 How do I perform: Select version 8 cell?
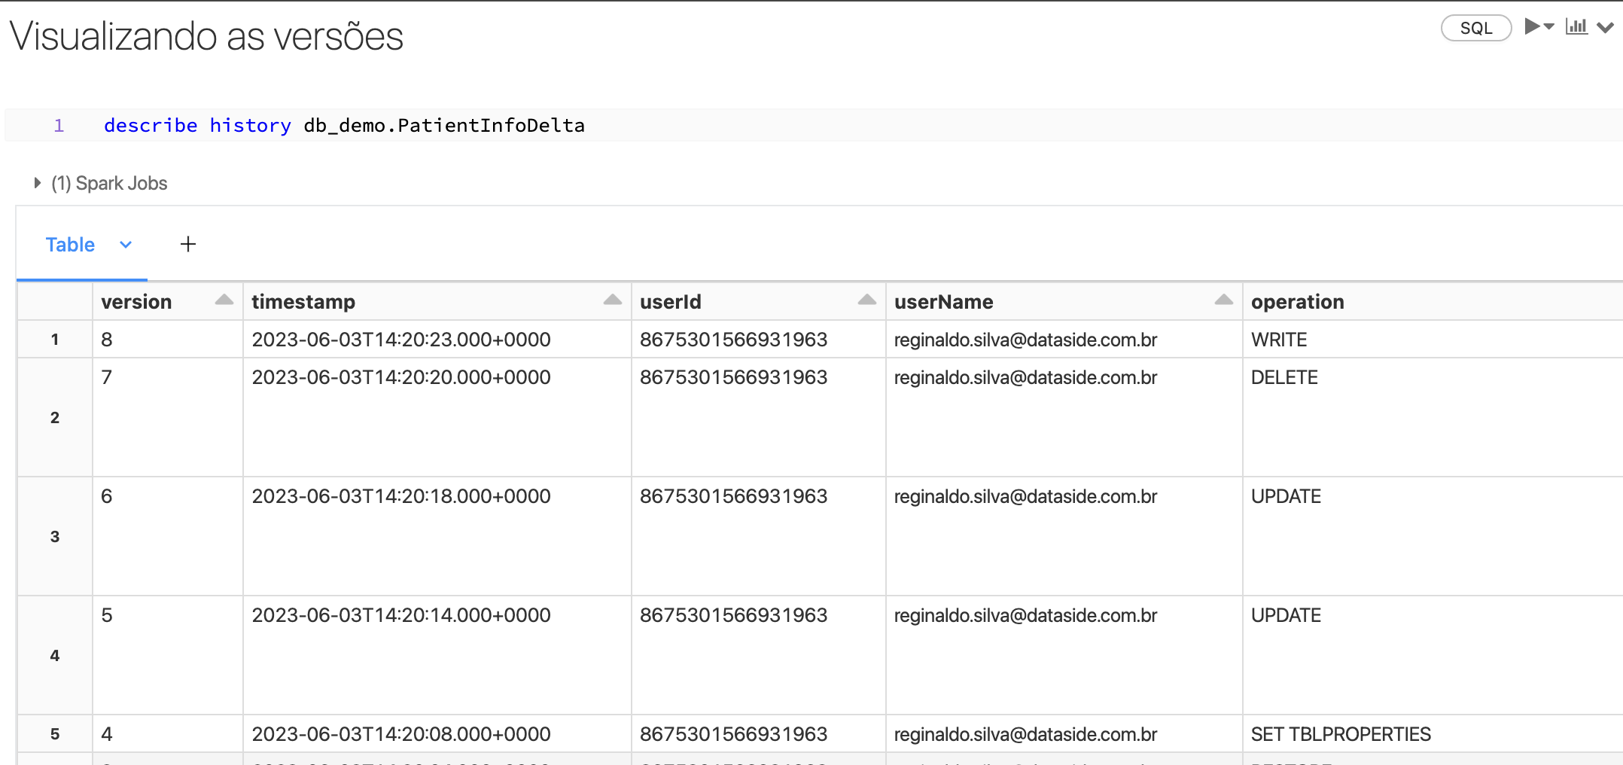pos(167,340)
